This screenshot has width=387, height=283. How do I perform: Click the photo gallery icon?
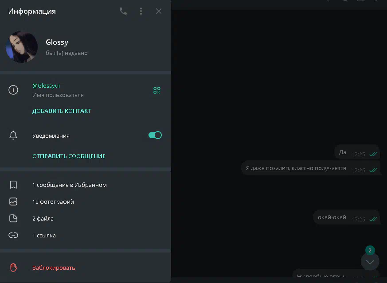click(13, 202)
